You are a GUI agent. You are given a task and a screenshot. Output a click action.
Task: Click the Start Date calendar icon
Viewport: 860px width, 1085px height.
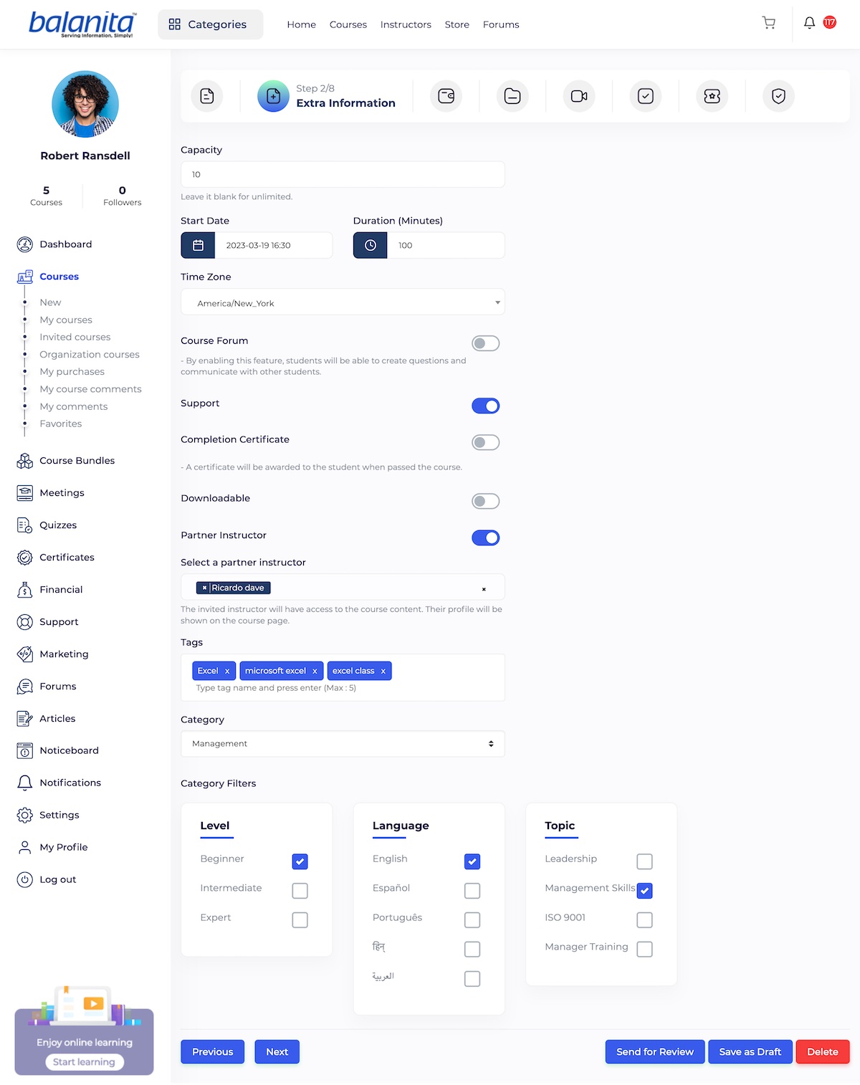[199, 245]
